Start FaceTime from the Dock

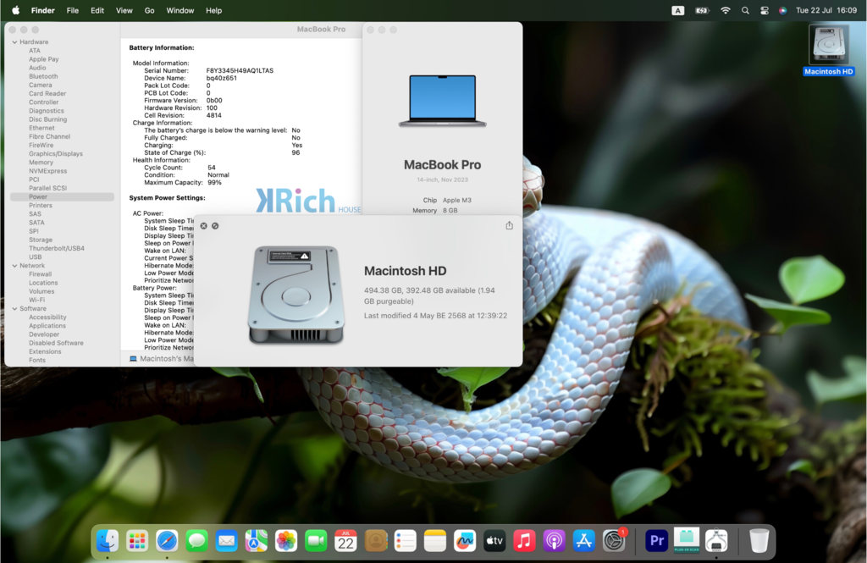(317, 540)
